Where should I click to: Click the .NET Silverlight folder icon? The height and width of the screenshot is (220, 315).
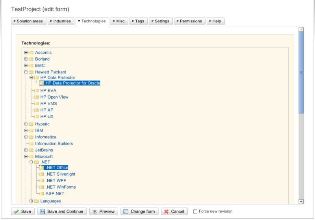[42, 174]
